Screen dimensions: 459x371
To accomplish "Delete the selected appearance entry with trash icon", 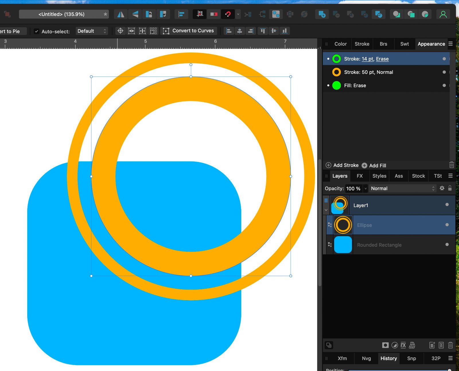I will tap(452, 165).
